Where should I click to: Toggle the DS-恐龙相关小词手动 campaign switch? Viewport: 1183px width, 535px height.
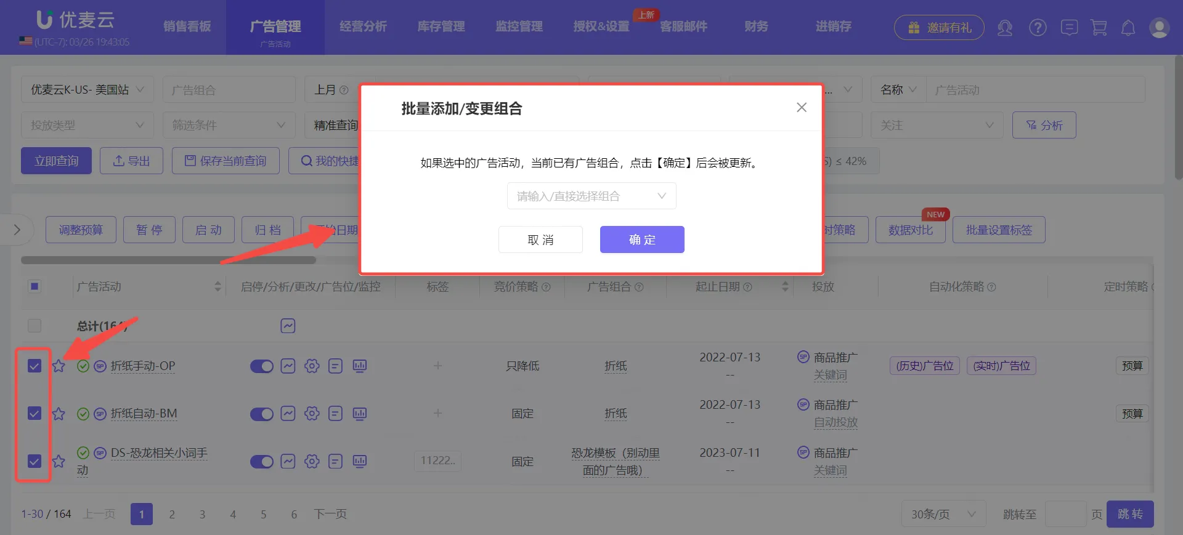(x=262, y=462)
